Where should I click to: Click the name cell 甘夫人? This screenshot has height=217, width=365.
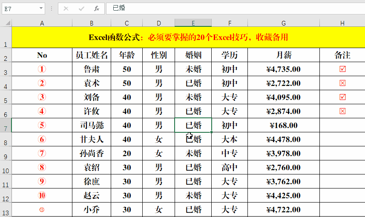[92, 139]
